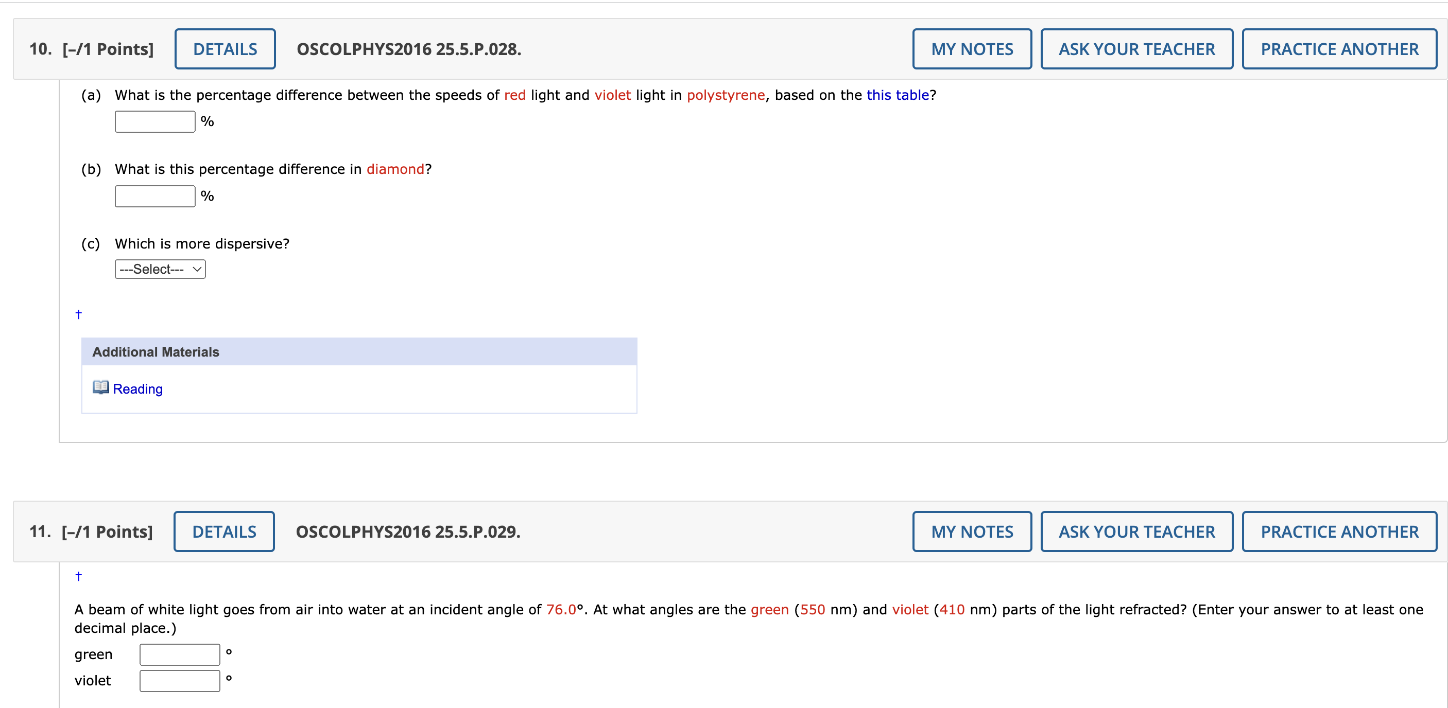
Task: Open the 'this table' link
Action: coord(898,95)
